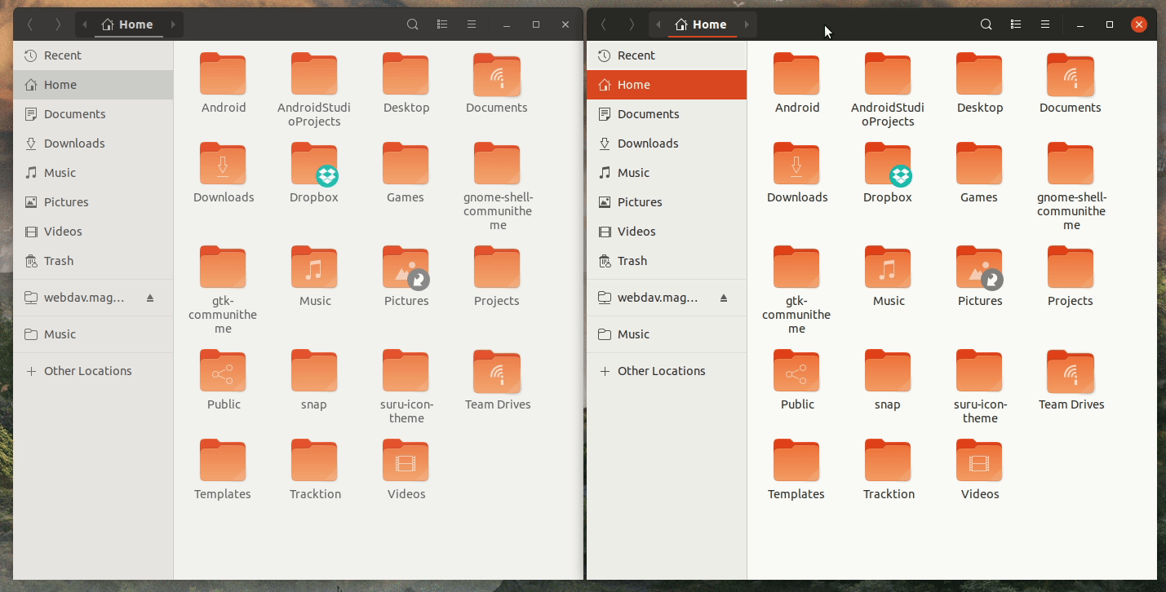
Task: Open Downloads folder icon in left window
Action: (223, 164)
